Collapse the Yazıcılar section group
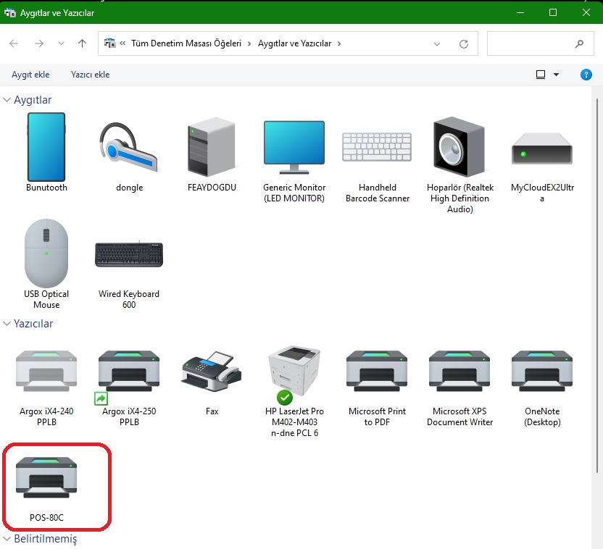The image size is (603, 549). pyautogui.click(x=7, y=324)
